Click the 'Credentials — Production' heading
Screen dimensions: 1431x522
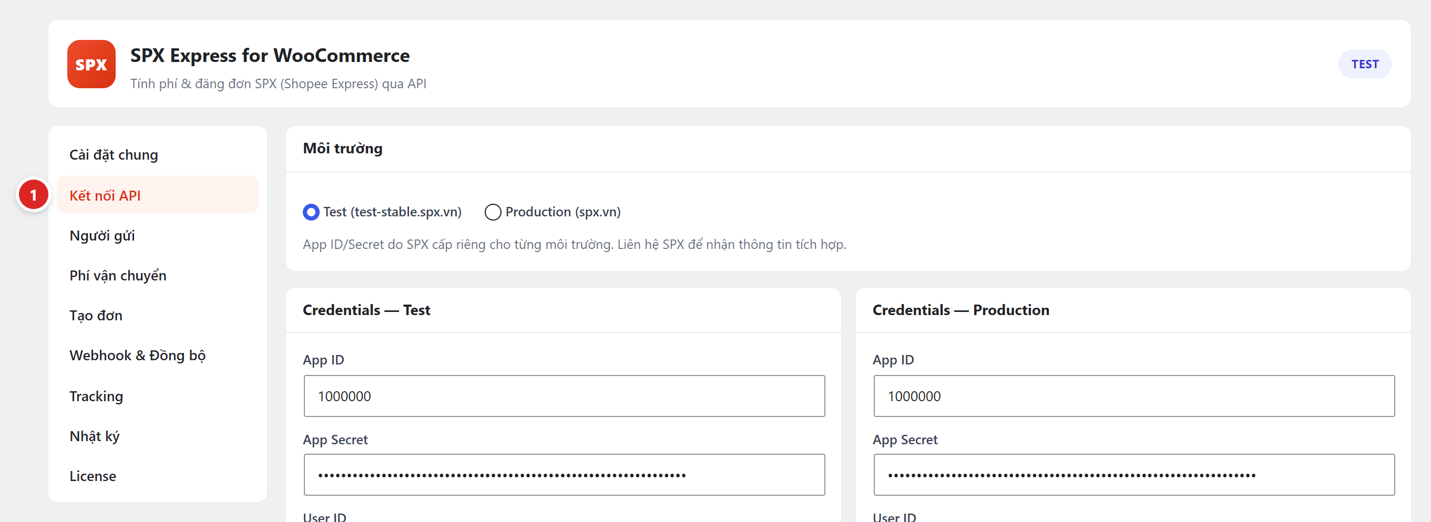pyautogui.click(x=961, y=310)
